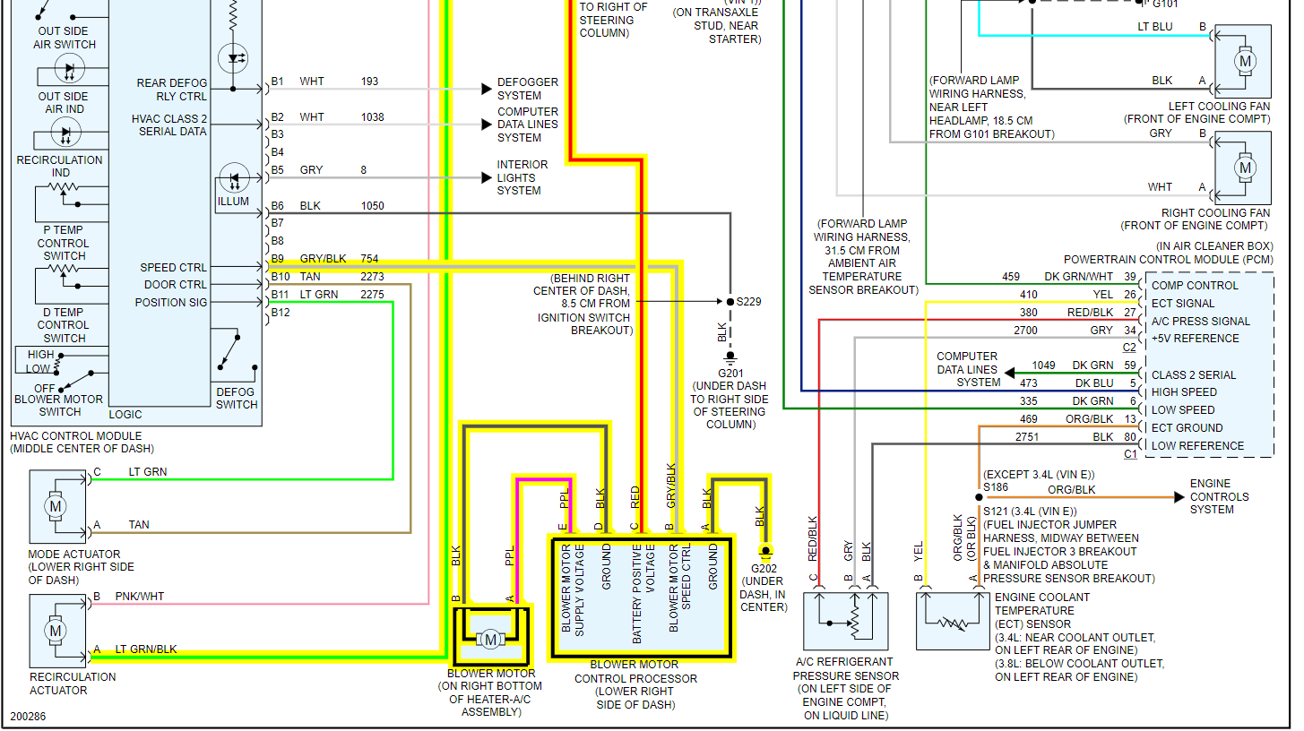
Task: Select the 'COMP CONTROL' pin label
Action: [1195, 285]
